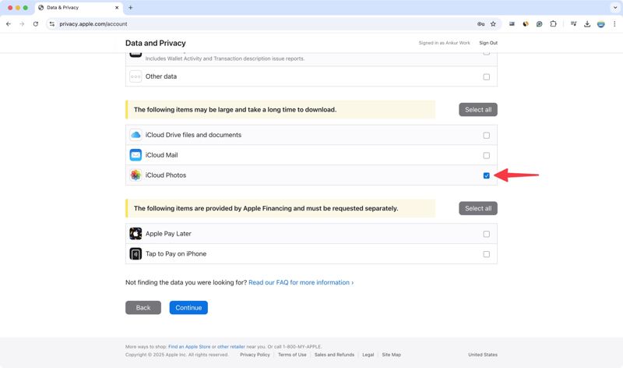Click iCloud Drive files and documents label
Screen dimensions: 623x368
(193, 135)
